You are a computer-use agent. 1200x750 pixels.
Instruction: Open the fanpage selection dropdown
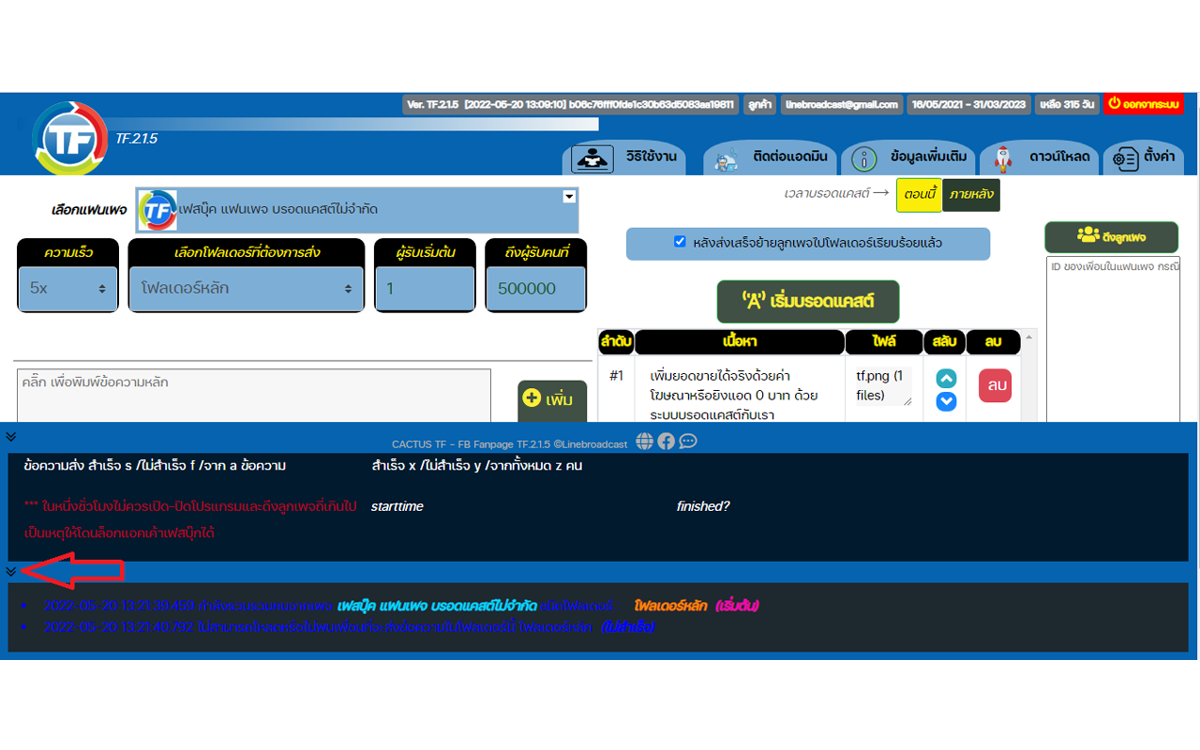coord(357,209)
